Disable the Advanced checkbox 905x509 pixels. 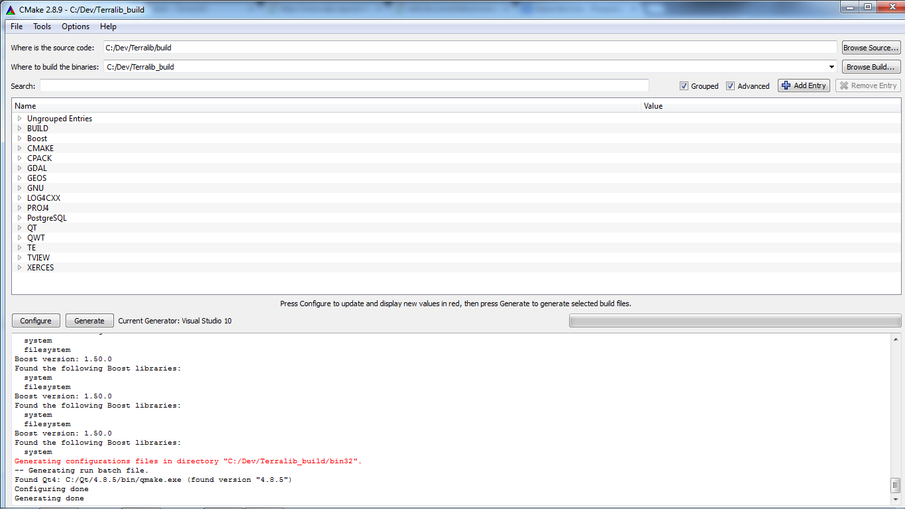click(x=730, y=86)
